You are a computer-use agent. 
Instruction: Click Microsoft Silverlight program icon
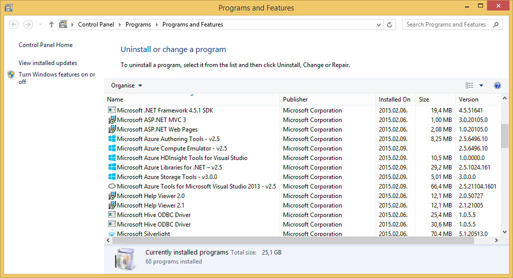click(112, 233)
